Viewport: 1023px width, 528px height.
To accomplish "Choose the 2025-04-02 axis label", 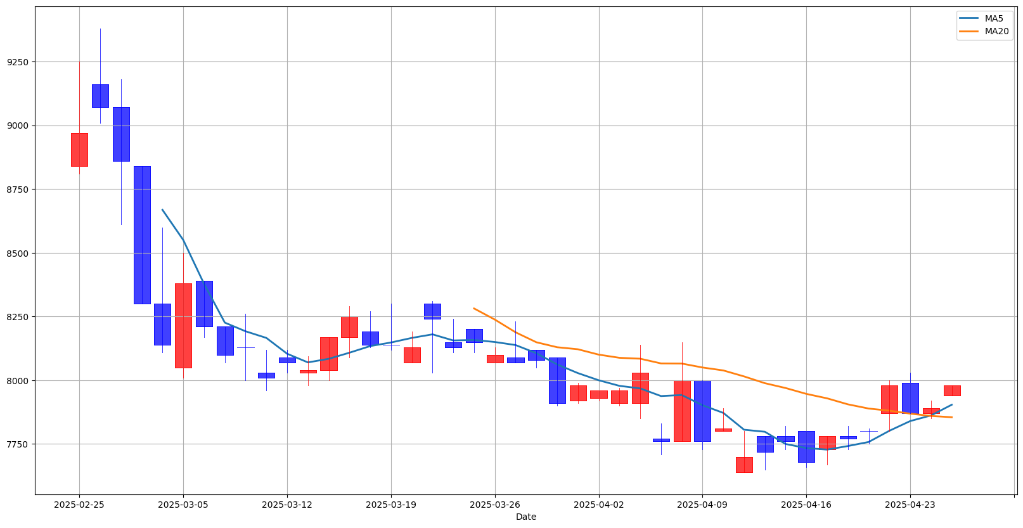I will click(599, 505).
